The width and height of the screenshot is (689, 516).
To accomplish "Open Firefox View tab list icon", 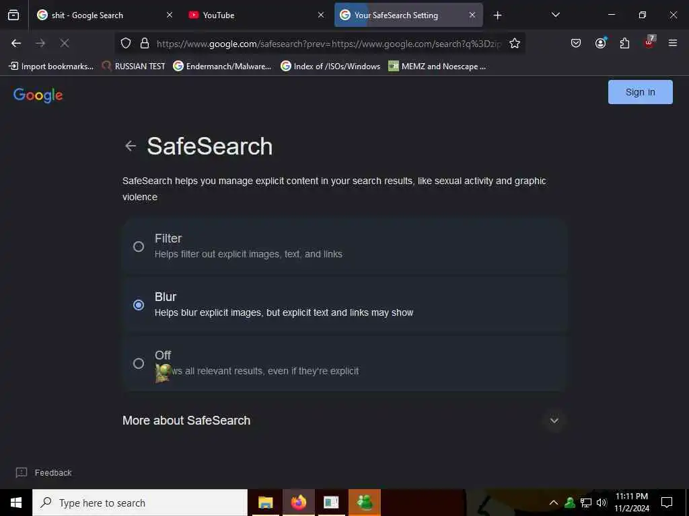I will point(13,15).
